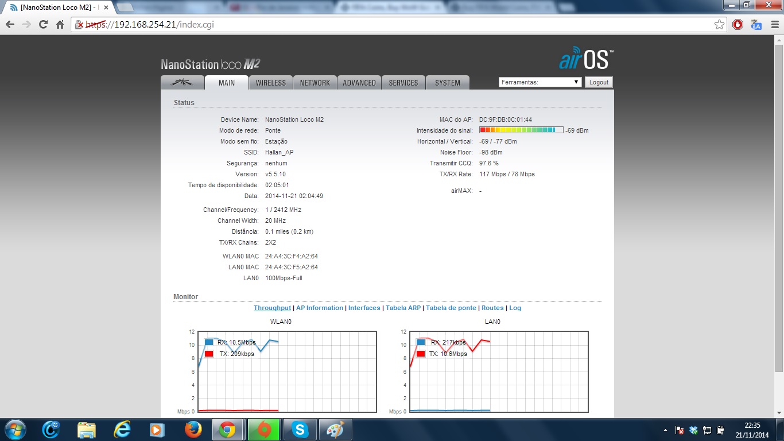Bookmark this page with the star
The image size is (784, 441).
pyautogui.click(x=719, y=25)
